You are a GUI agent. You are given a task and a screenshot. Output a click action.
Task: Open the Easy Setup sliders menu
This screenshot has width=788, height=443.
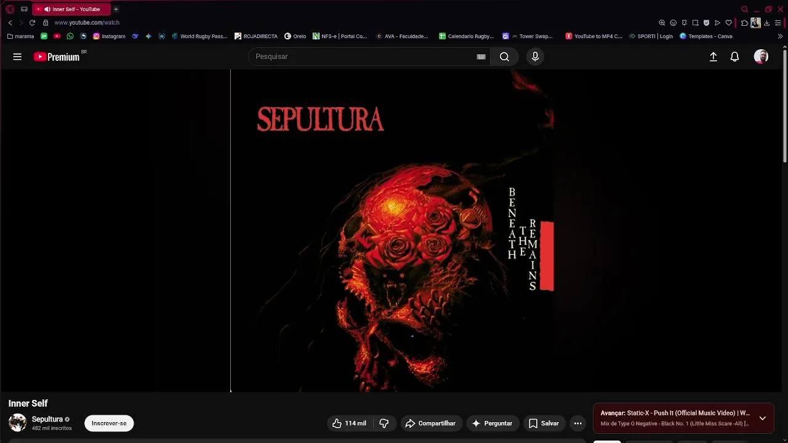pyautogui.click(x=778, y=23)
